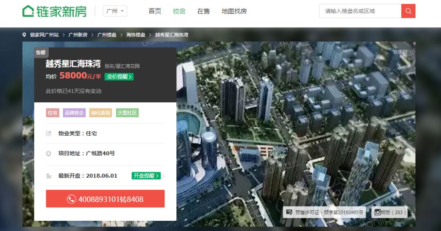This screenshot has width=441, height=231.
Task: Click the chevron beside 开盘提醒
Action: (x=163, y=176)
